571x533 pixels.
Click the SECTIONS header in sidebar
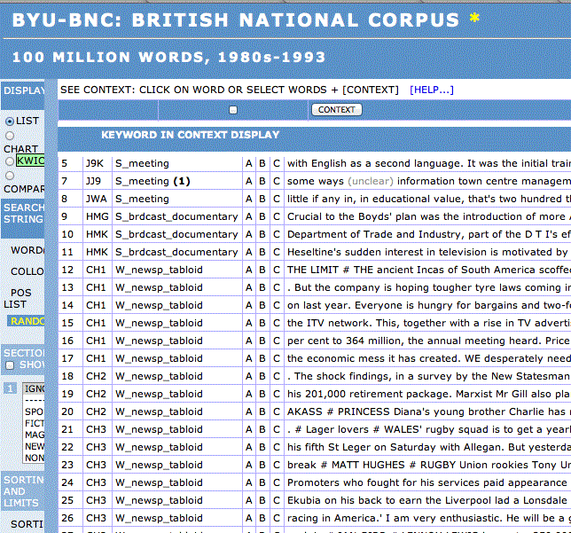point(23,353)
